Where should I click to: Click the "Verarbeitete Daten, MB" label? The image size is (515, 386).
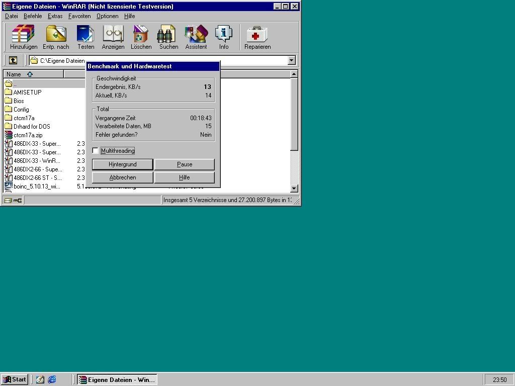point(123,126)
